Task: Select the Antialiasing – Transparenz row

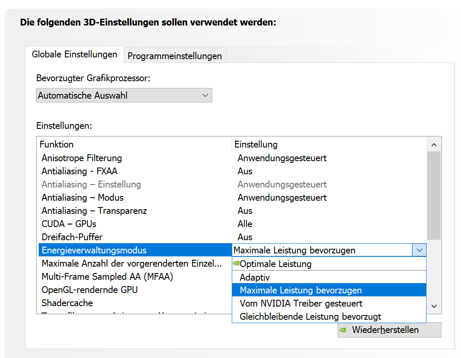Action: 232,211
